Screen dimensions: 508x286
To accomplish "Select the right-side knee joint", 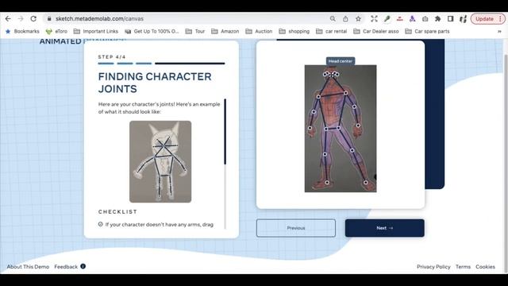I will click(x=352, y=150).
